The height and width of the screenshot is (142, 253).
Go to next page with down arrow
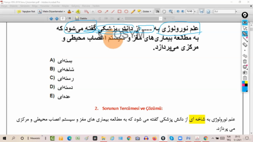57,19
